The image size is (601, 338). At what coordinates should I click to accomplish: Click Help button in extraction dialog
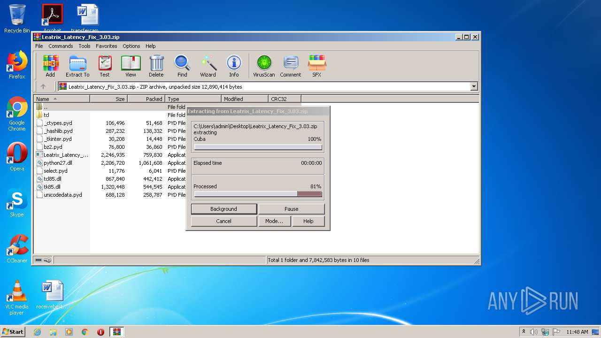(308, 221)
